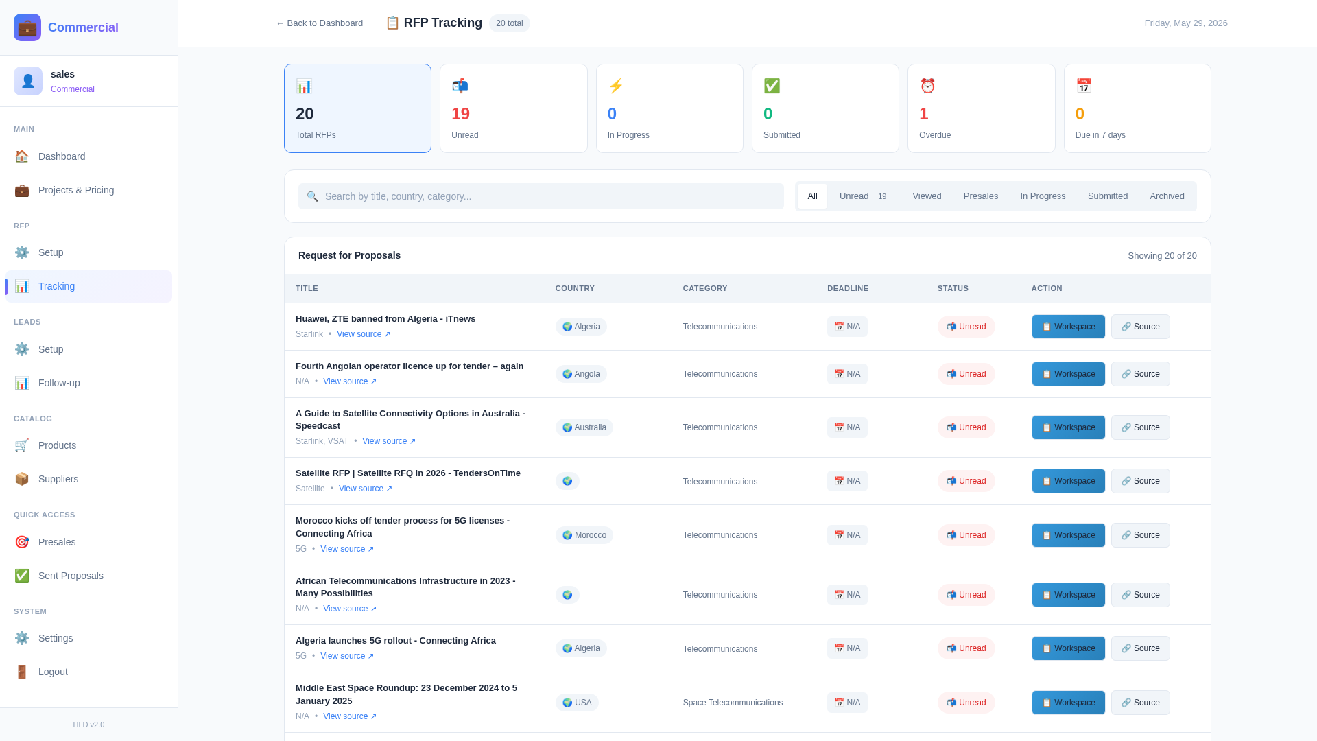Open the Total RFPs stat card
The height and width of the screenshot is (741, 1317).
click(x=357, y=108)
